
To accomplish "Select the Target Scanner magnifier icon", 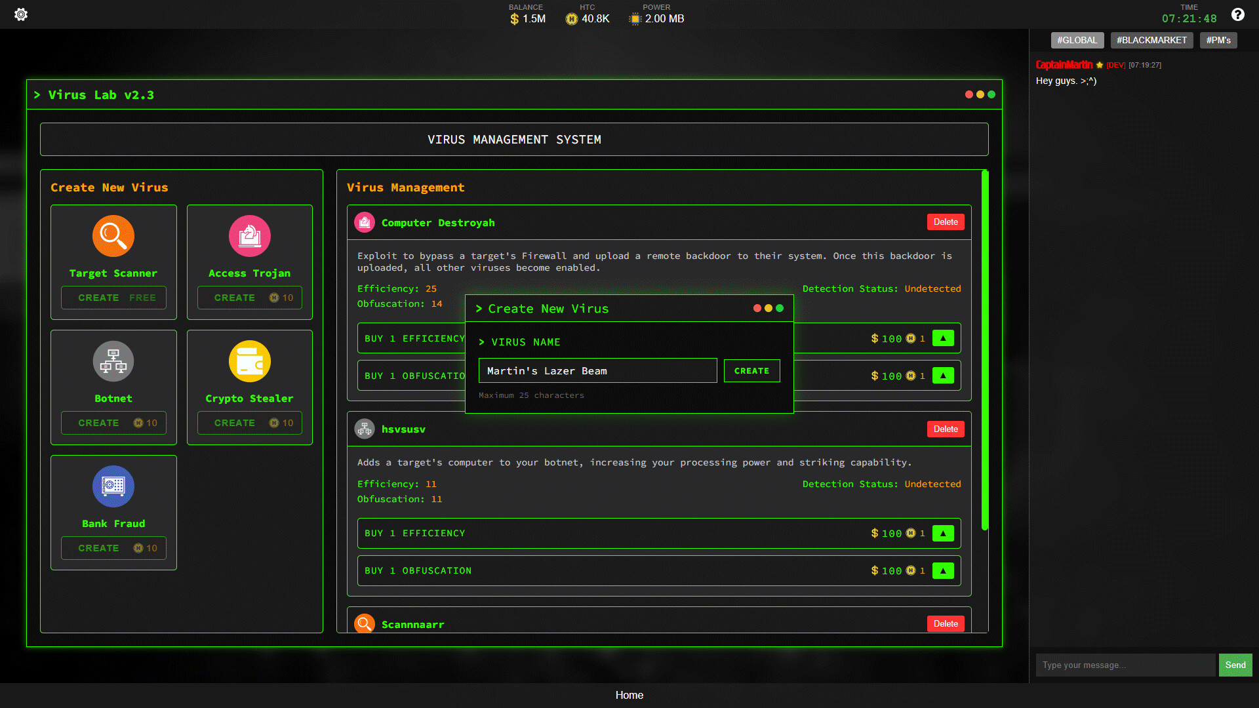I will pos(113,236).
